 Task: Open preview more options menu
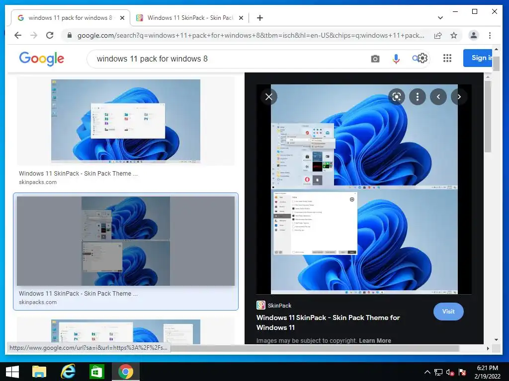tap(418, 97)
